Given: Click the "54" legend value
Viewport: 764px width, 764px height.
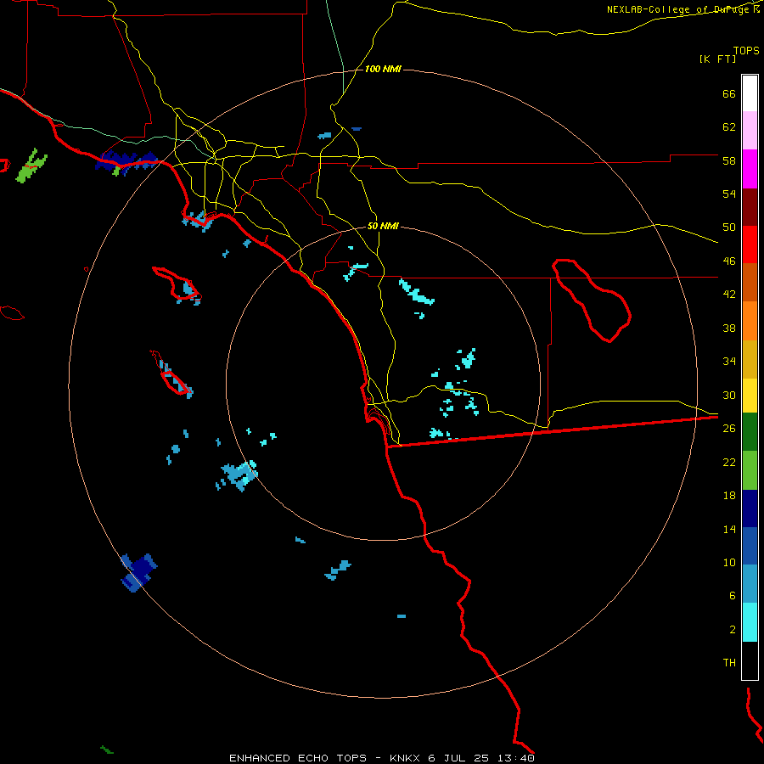Looking at the screenshot, I should [x=729, y=194].
